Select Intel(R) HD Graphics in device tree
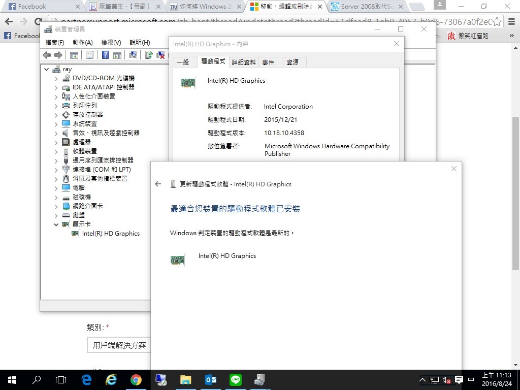 coord(111,234)
